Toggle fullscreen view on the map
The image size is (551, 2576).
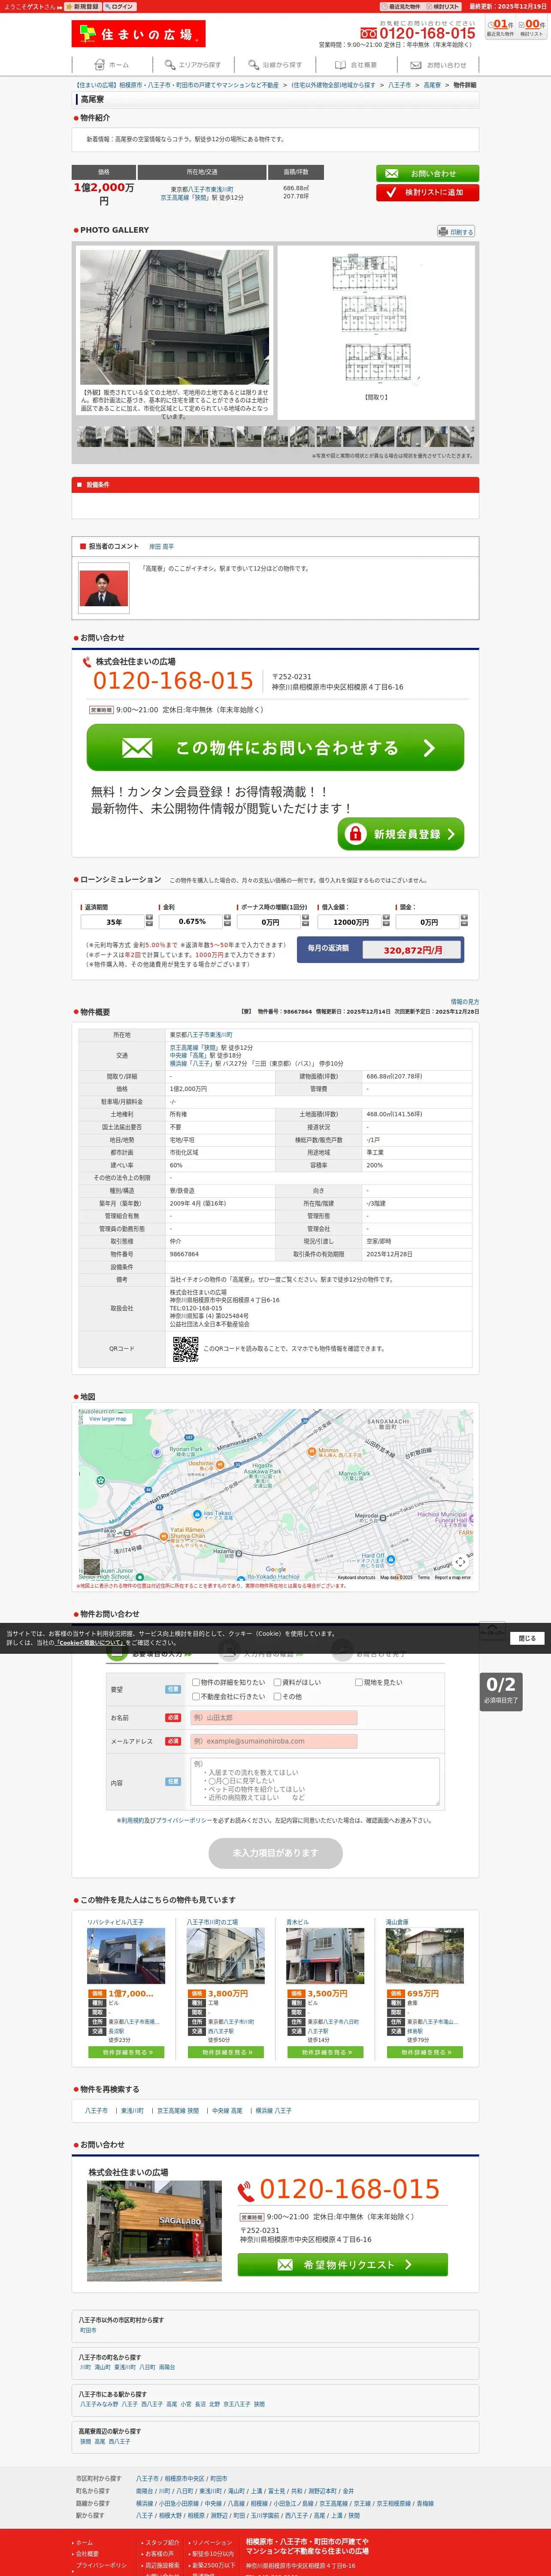(x=460, y=1561)
